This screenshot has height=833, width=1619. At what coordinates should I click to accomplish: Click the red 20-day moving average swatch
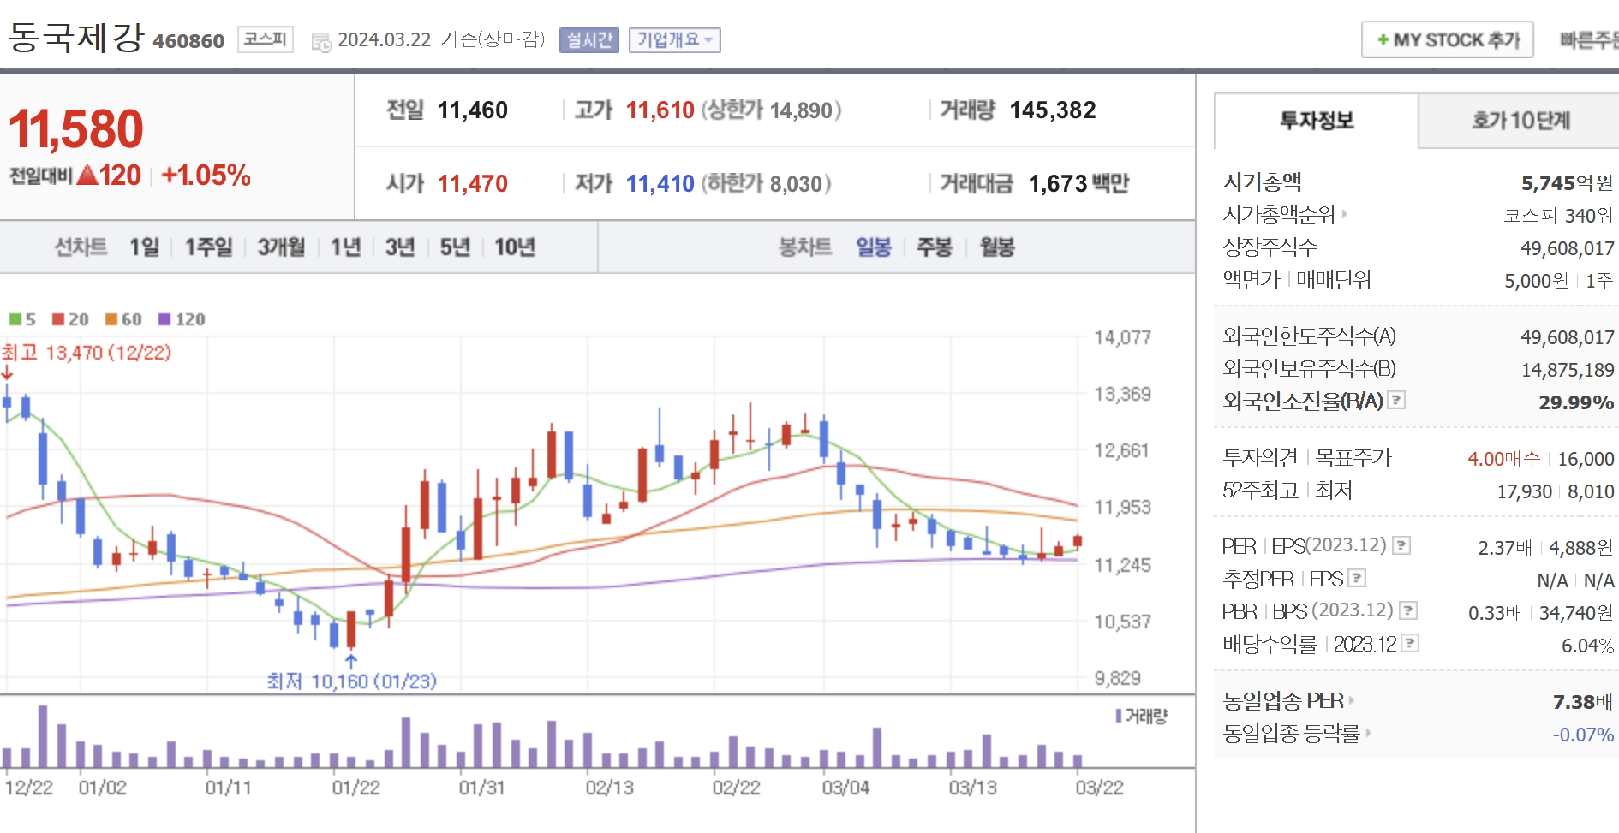coord(58,319)
